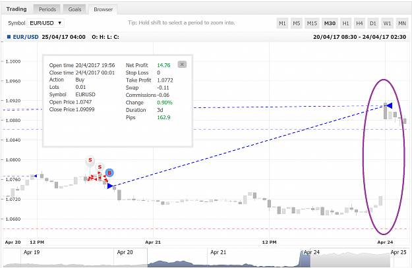Close the trade details popup
412x268 pixels.
[182, 65]
